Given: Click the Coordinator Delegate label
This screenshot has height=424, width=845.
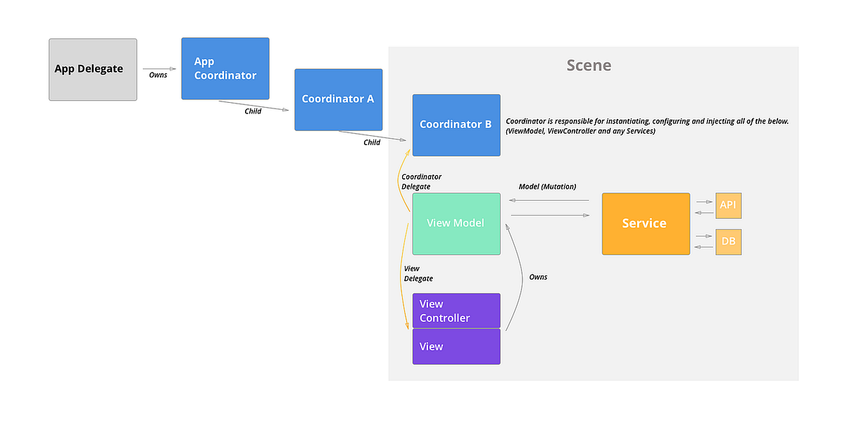Looking at the screenshot, I should point(420,182).
